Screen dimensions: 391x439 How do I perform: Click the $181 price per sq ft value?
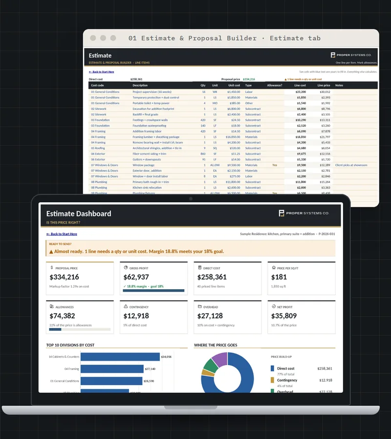click(x=279, y=277)
